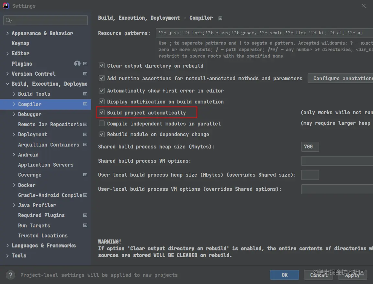Toggle Automatically show first error in editor

[x=102, y=91]
